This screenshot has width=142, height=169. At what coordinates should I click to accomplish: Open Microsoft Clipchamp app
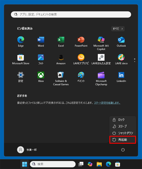tap(101, 79)
